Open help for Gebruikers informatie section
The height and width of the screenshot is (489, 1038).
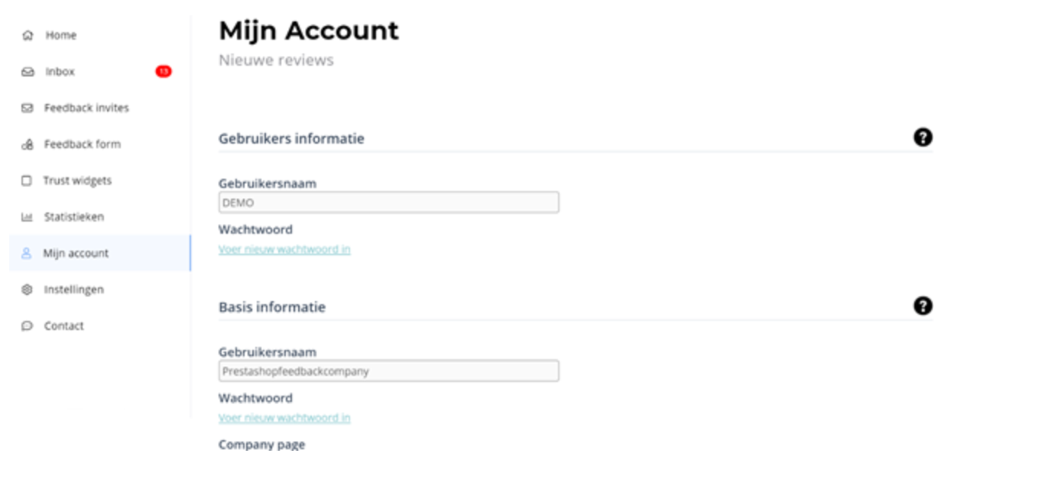(923, 138)
